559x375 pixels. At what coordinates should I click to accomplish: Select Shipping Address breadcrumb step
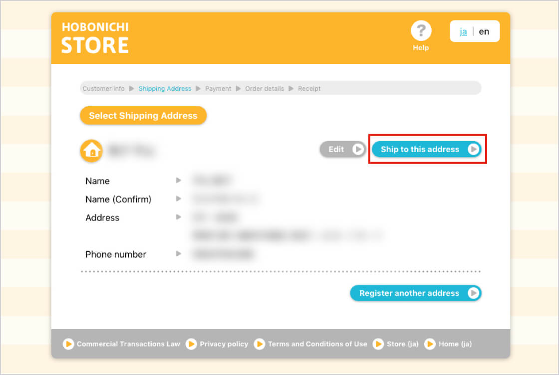click(x=165, y=89)
